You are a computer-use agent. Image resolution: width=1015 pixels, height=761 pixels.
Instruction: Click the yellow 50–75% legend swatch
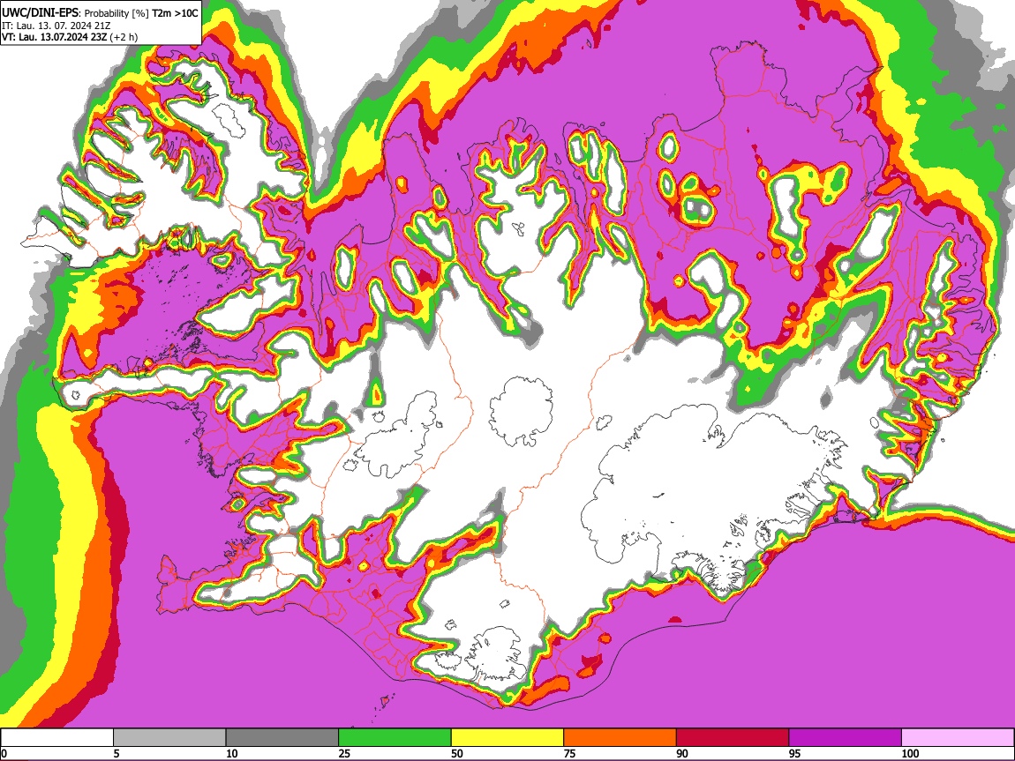click(507, 738)
